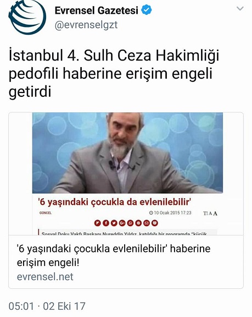Share article via the Facebook icon
This screenshot has height=317, width=252.
coord(106,223)
